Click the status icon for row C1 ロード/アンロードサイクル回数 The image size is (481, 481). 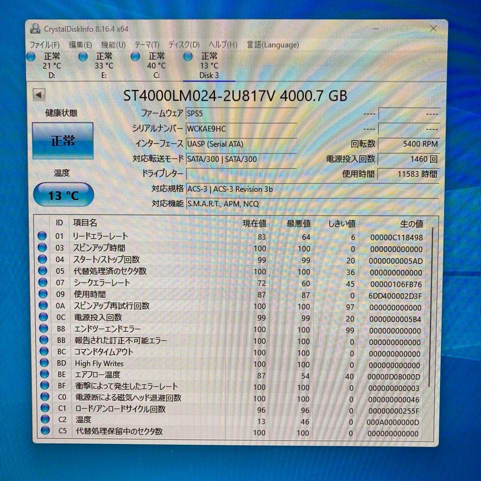pyautogui.click(x=45, y=408)
